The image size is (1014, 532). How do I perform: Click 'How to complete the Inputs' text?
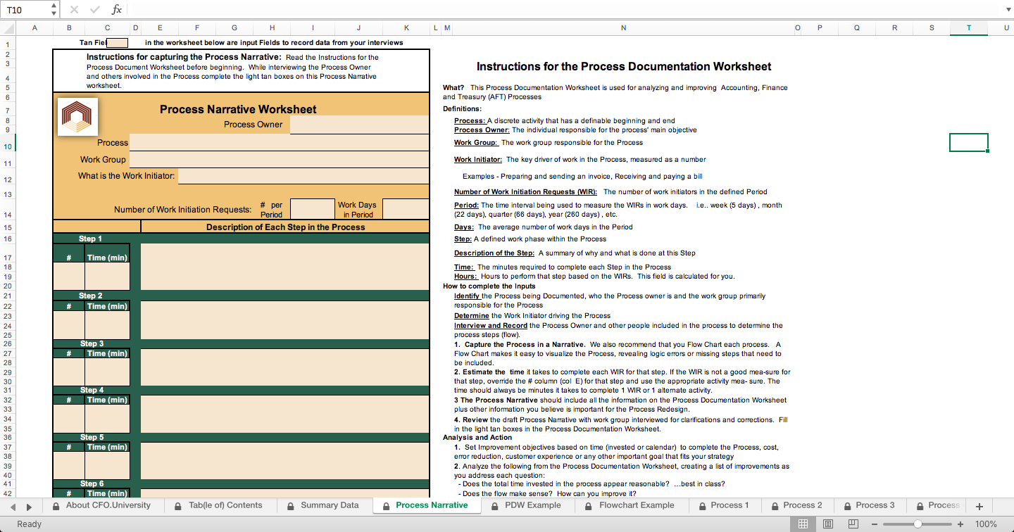(x=489, y=286)
